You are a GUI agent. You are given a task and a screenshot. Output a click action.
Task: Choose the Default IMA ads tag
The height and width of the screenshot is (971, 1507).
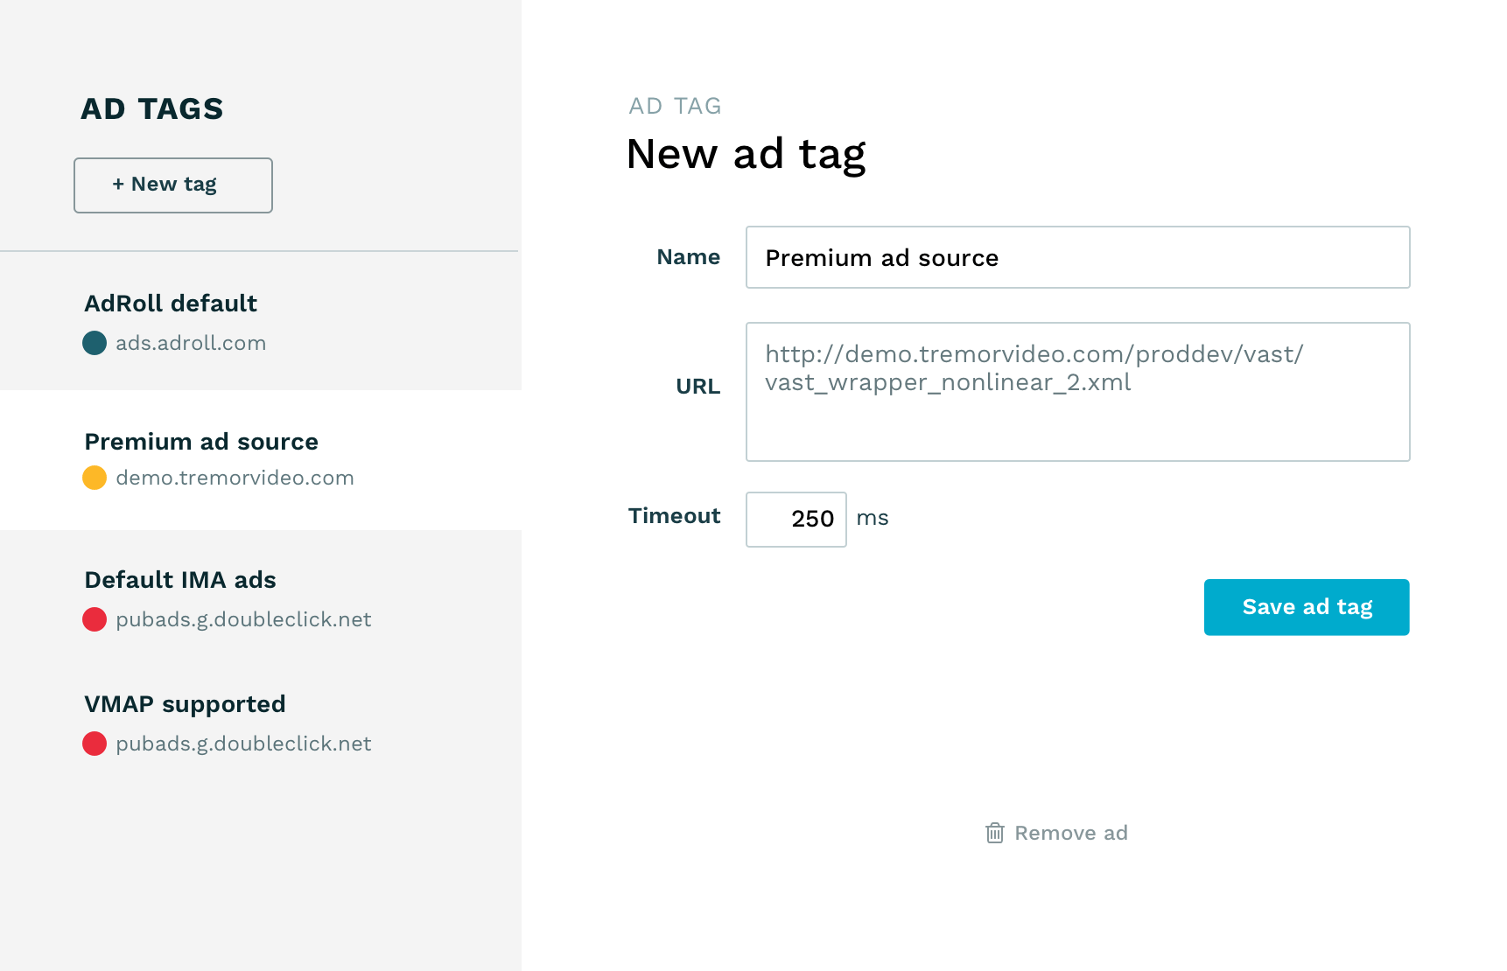tap(261, 599)
